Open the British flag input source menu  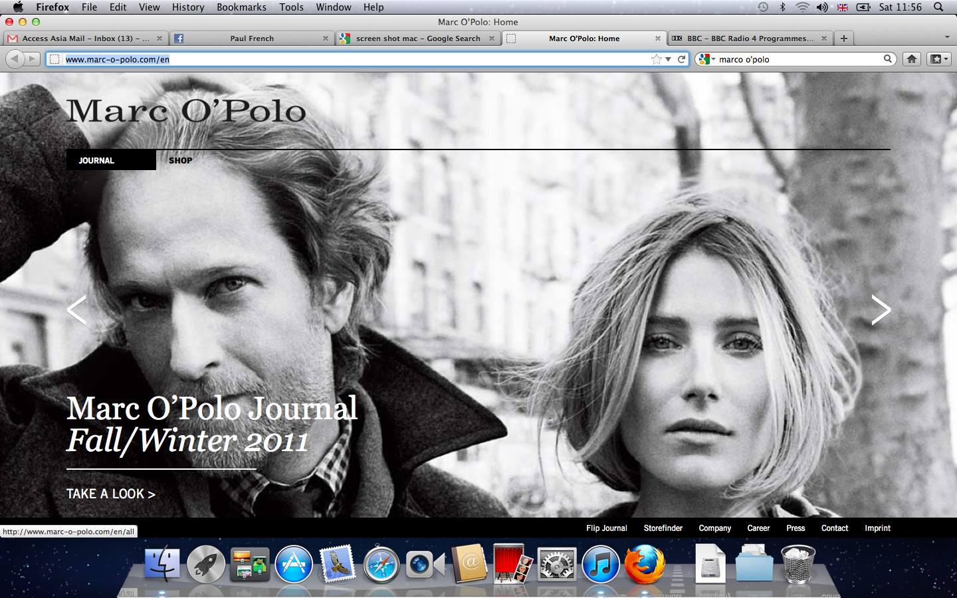pos(843,7)
